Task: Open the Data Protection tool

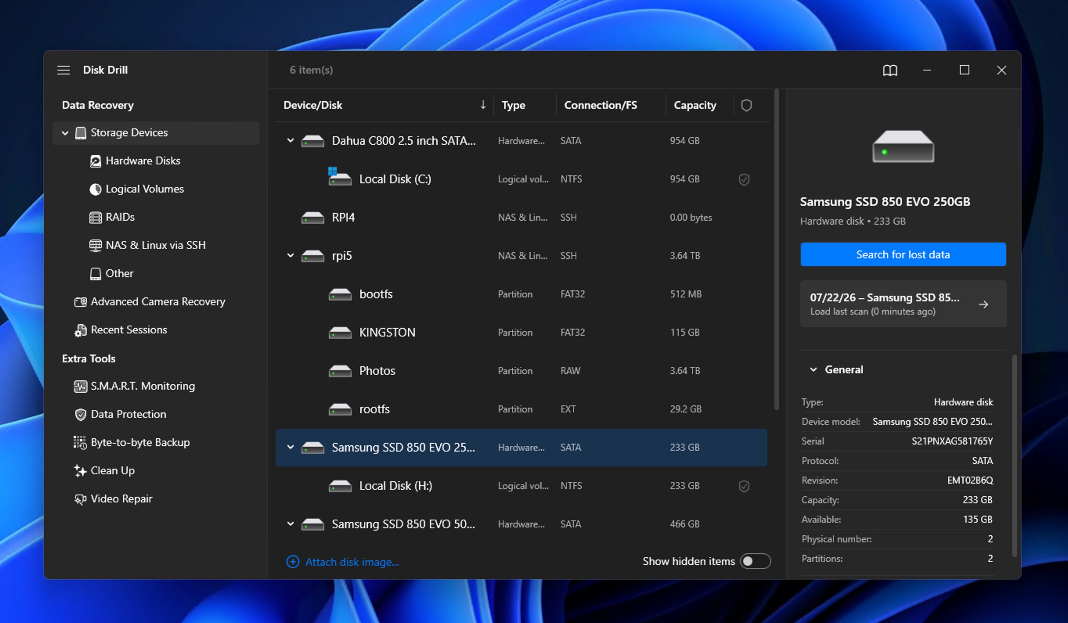Action: [128, 414]
